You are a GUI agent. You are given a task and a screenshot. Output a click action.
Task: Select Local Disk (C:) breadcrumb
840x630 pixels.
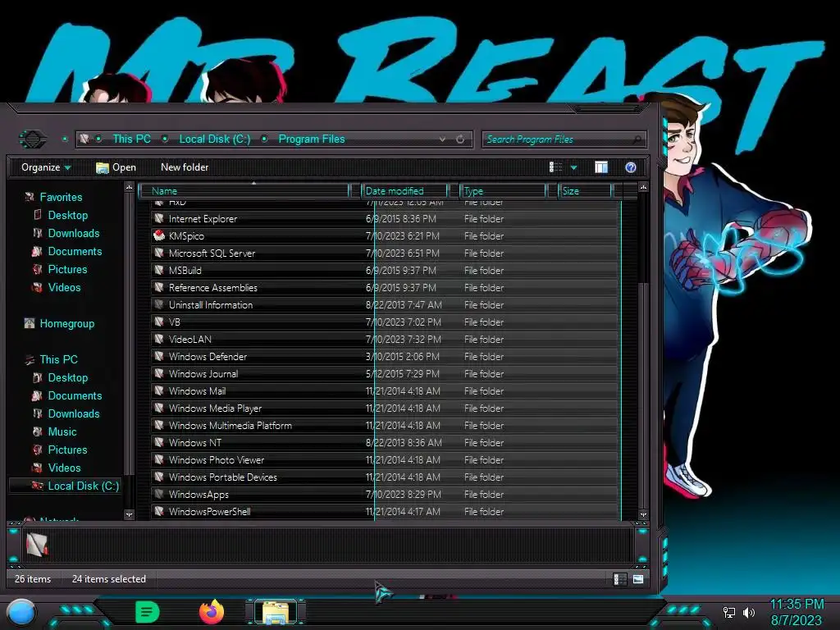(x=214, y=139)
